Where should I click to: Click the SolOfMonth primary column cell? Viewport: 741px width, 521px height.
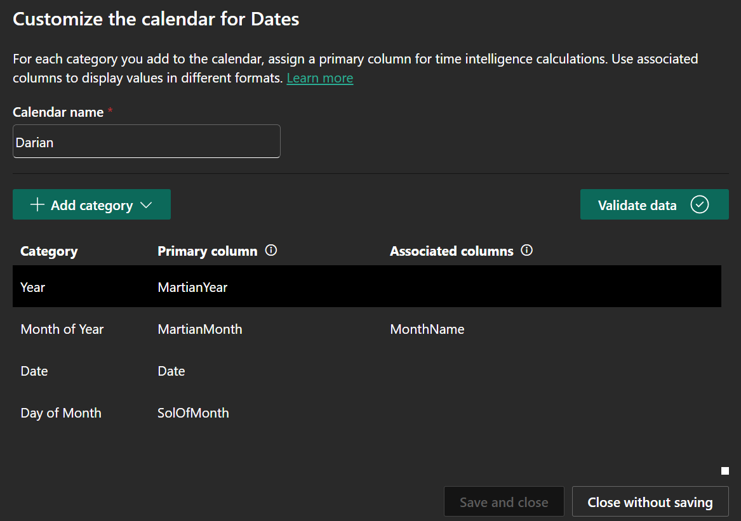coord(193,413)
